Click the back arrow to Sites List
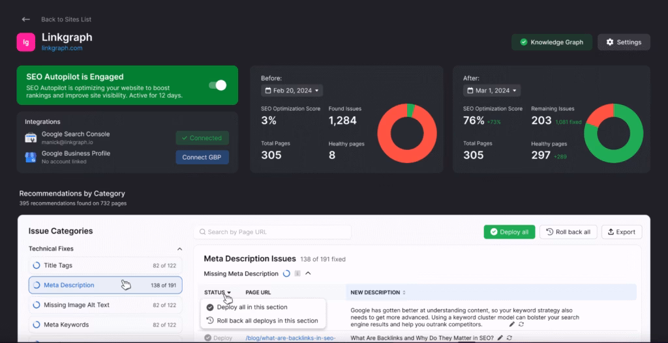The image size is (668, 343). click(26, 20)
